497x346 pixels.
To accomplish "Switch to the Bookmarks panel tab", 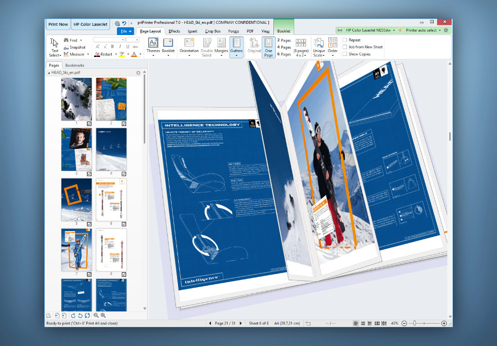I will pyautogui.click(x=75, y=65).
